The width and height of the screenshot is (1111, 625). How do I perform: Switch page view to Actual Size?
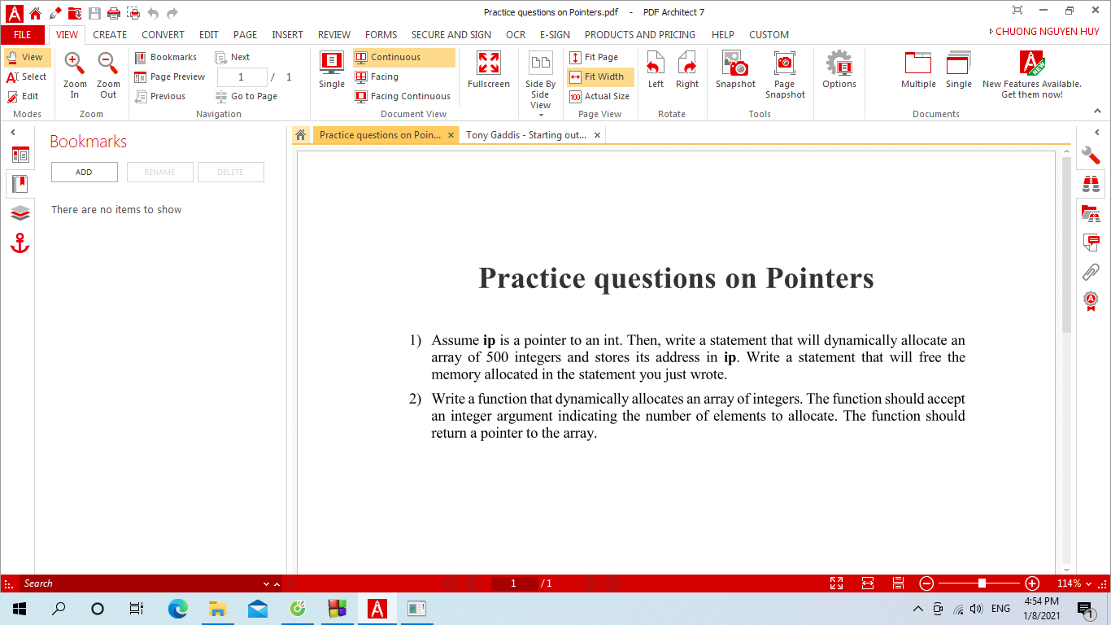(x=600, y=96)
